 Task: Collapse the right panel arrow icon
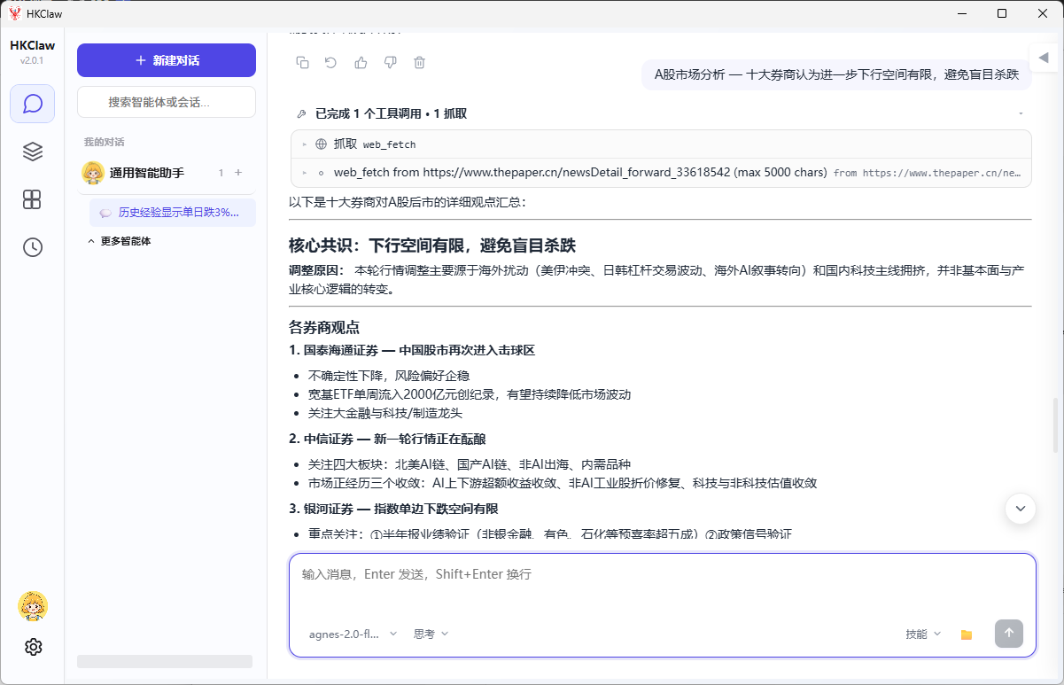point(1044,58)
